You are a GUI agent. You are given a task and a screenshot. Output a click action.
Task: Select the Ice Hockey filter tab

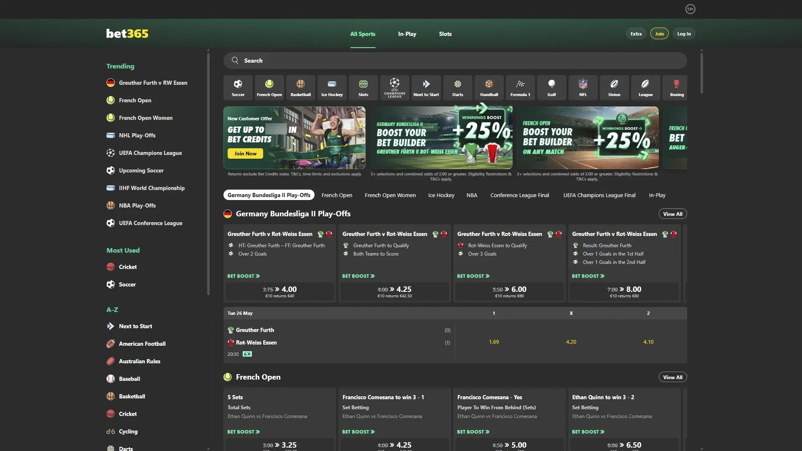click(x=441, y=195)
